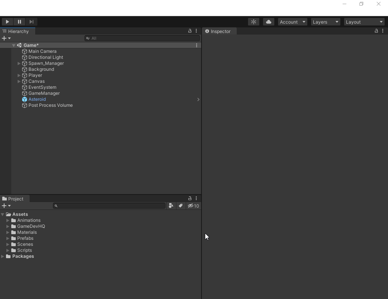Click the Step frame button

pos(32,22)
